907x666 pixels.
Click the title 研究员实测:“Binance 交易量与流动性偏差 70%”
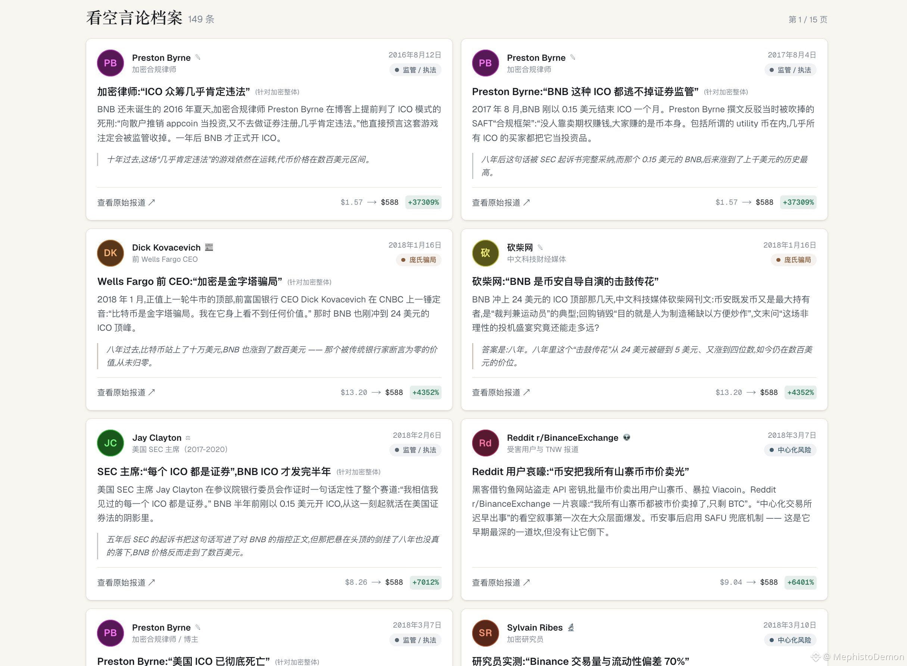[581, 661]
